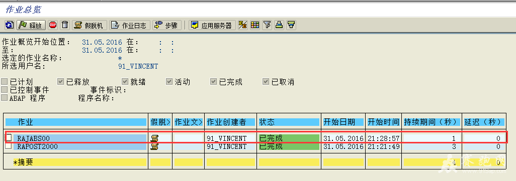Click the red STOP icon
The width and height of the screenshot is (516, 181).
click(x=53, y=25)
